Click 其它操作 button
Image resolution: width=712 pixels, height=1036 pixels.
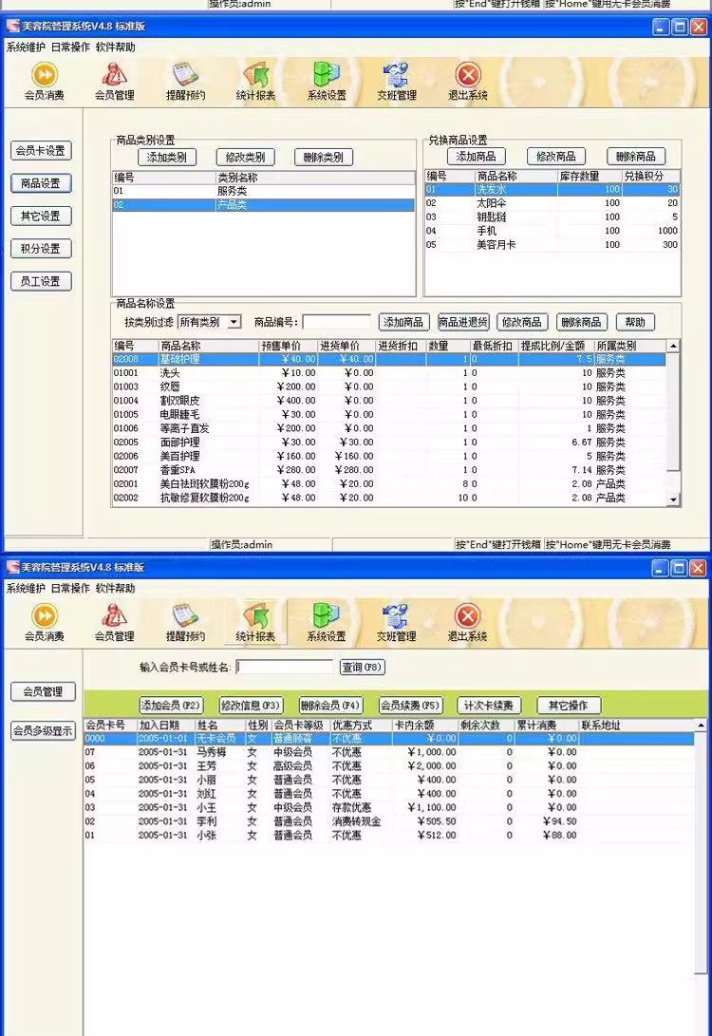568,706
